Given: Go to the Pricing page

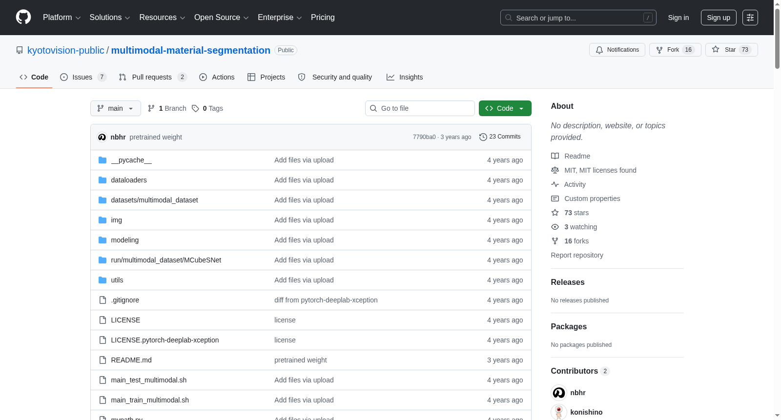Looking at the screenshot, I should pos(323,18).
